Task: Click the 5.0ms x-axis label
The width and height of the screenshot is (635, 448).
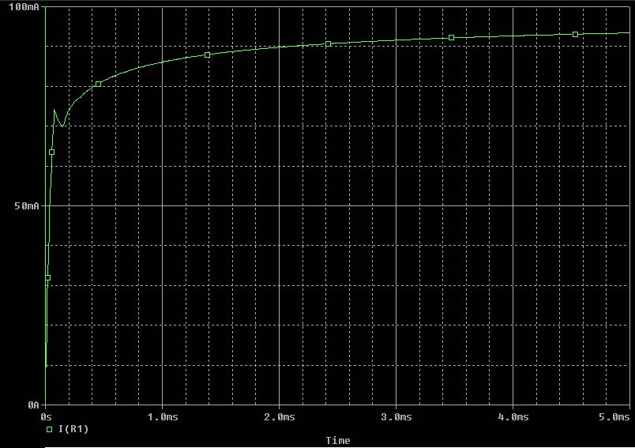Action: click(614, 417)
